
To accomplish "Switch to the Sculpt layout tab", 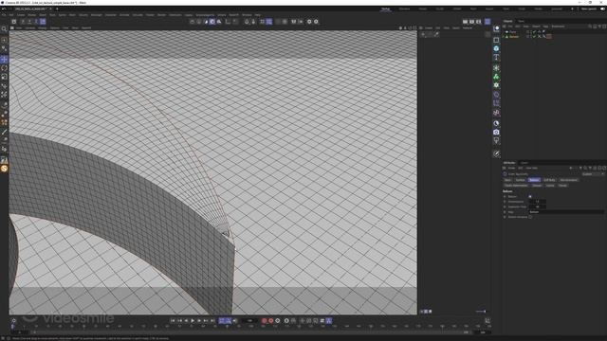I will click(440, 9).
